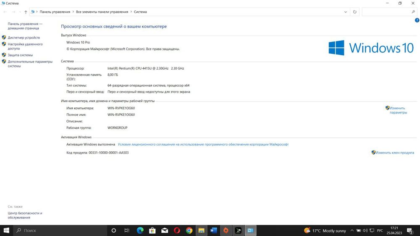Screen dimensions: 420x236
Task: Select the 8,00 ГБ memory value
Action: coord(113,75)
